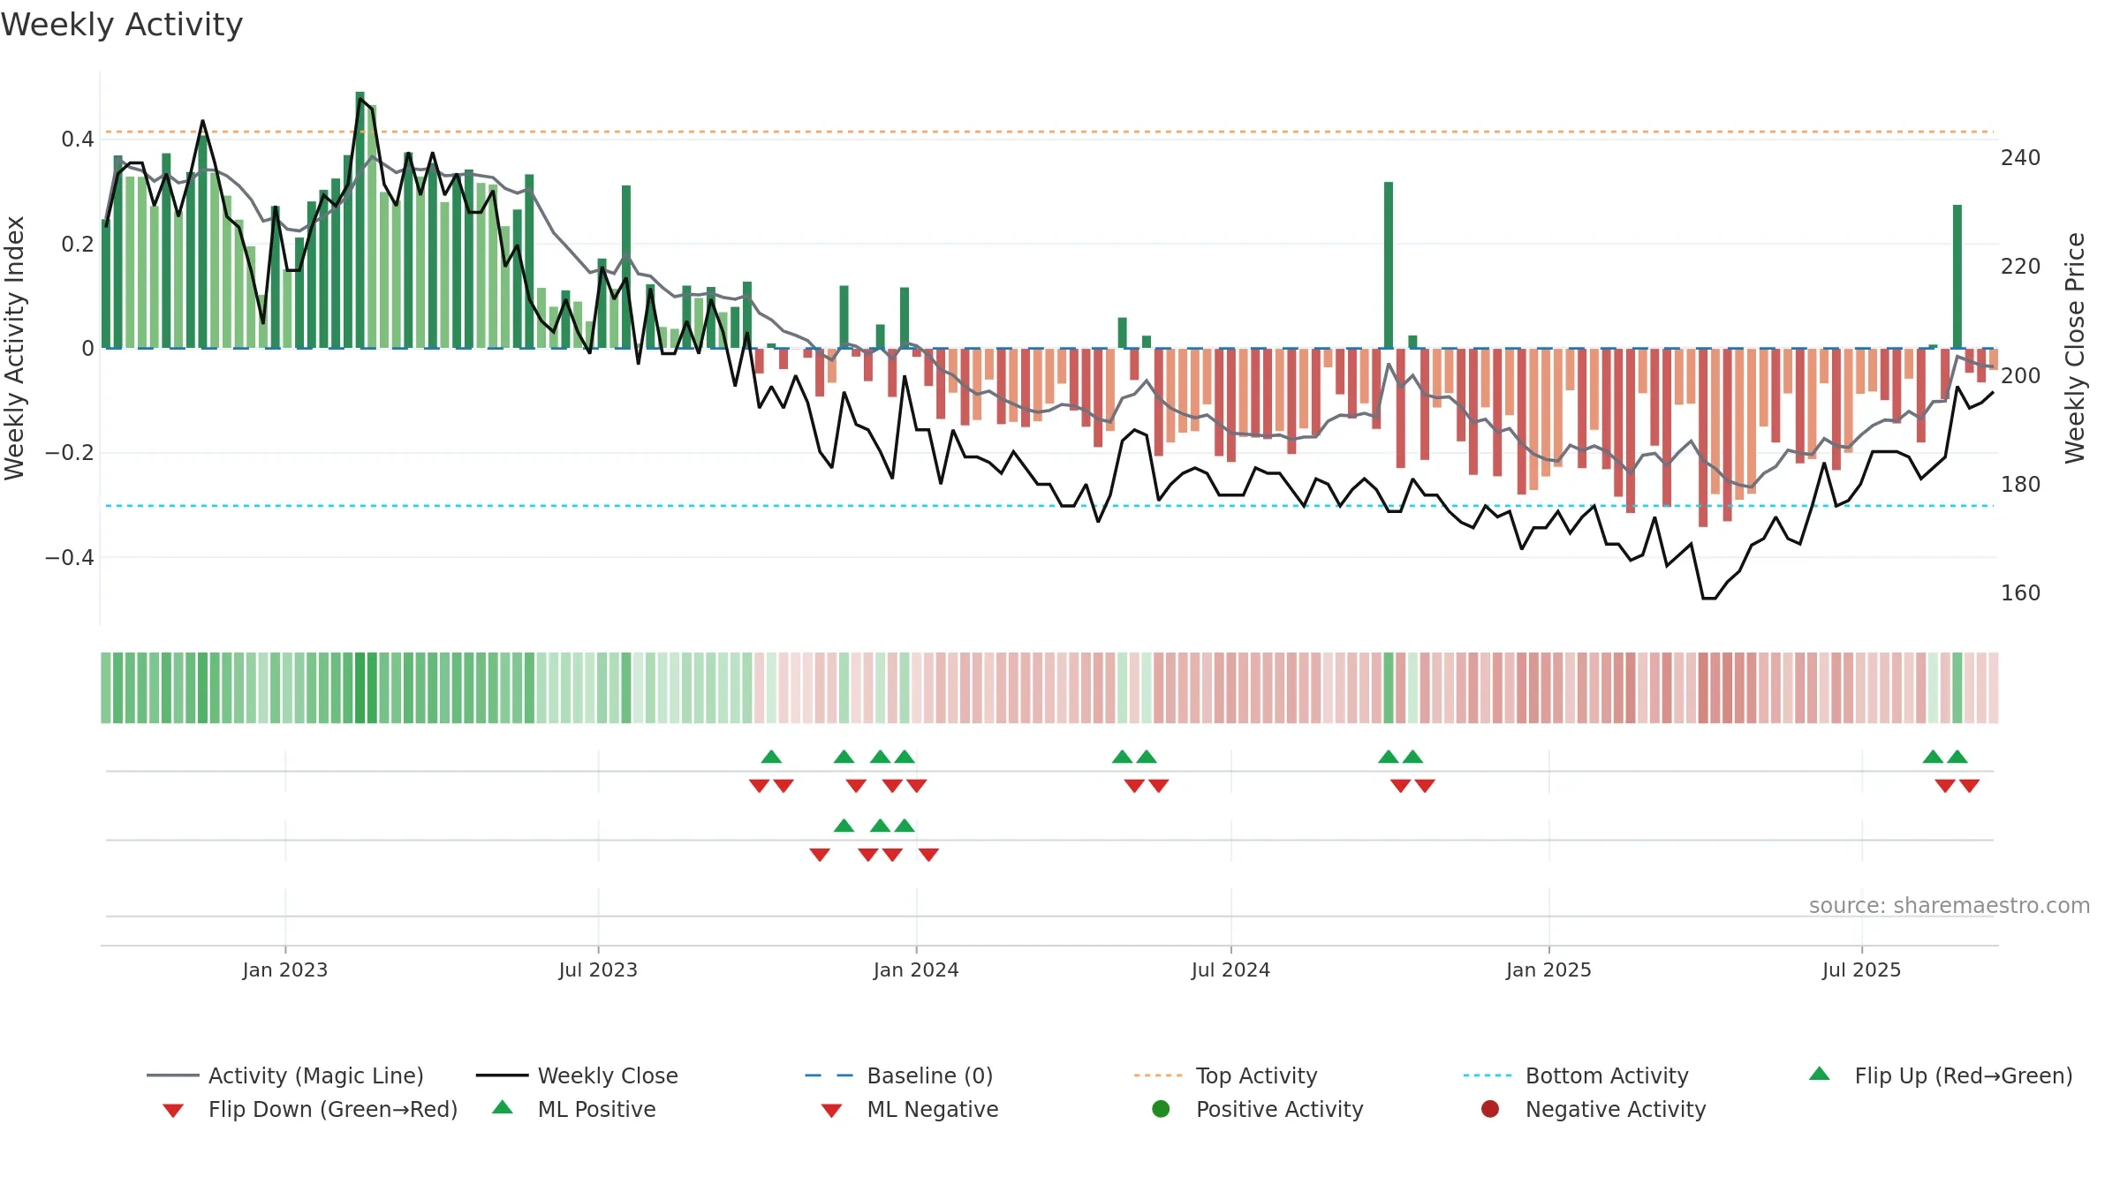
Task: Click the latest green flip-up triangle marker
Action: pos(1957,757)
